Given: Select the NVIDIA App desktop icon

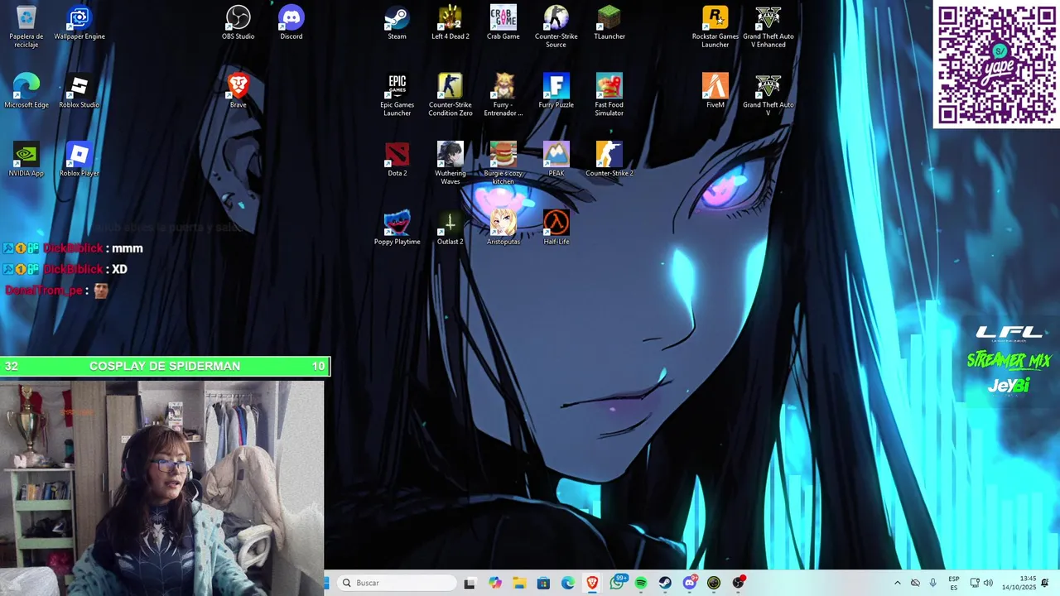Looking at the screenshot, I should 26,159.
